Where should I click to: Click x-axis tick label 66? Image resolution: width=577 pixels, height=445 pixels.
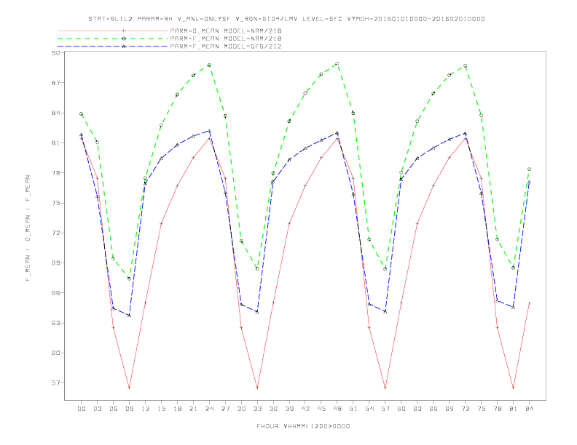(x=433, y=409)
